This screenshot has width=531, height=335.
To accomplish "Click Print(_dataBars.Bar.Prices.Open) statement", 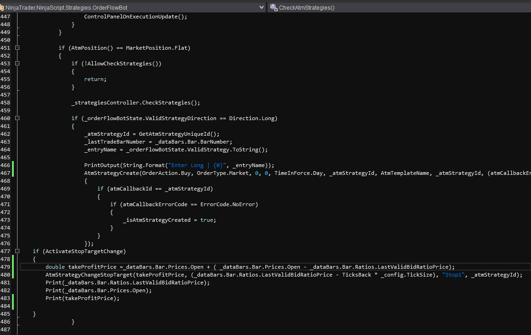I will [99, 290].
